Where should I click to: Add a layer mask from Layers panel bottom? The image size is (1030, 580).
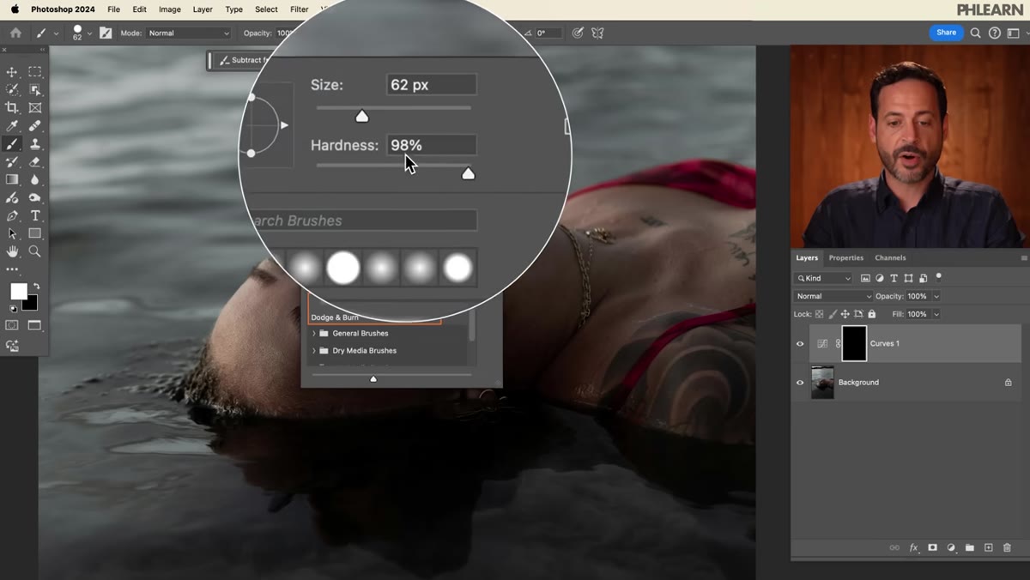pyautogui.click(x=932, y=547)
